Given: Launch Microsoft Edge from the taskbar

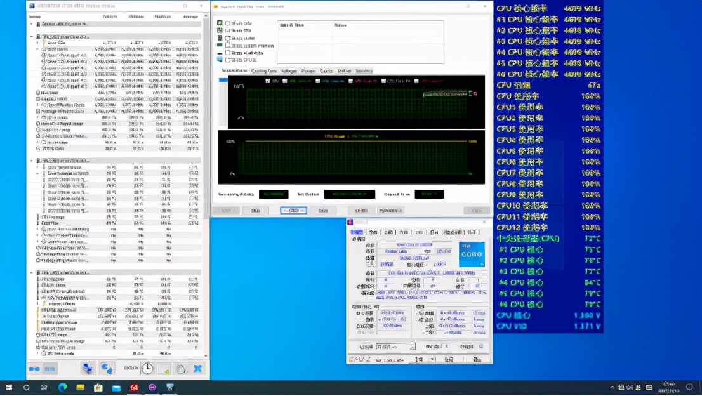Looking at the screenshot, I should click(x=62, y=387).
